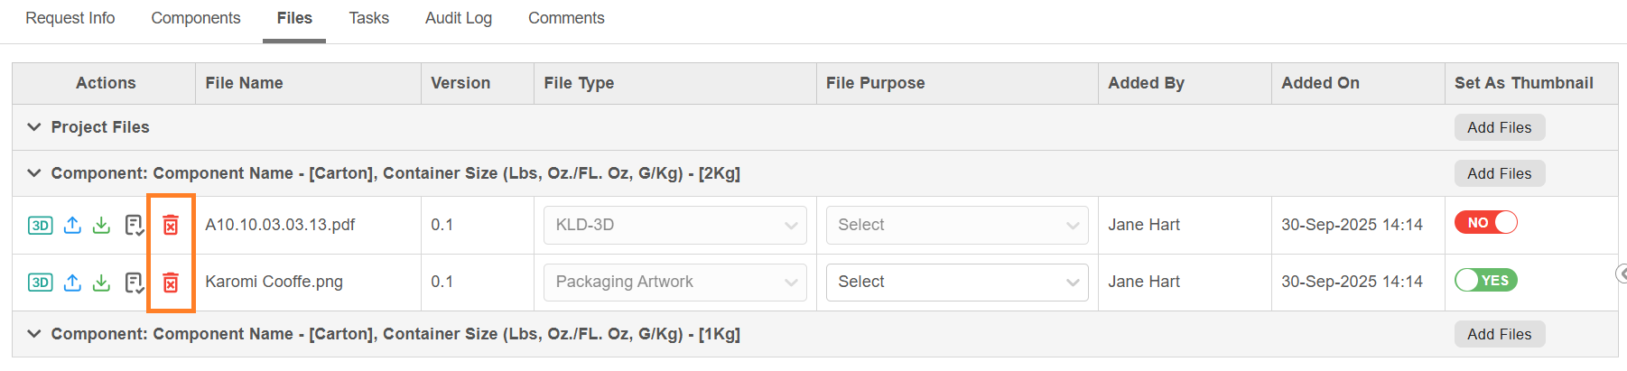Image resolution: width=1627 pixels, height=371 pixels.
Task: Open 3D view for Karomi Cooffe.png
Action: [41, 283]
